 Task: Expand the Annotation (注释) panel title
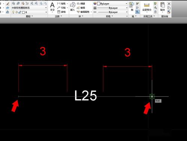(x=58, y=16)
